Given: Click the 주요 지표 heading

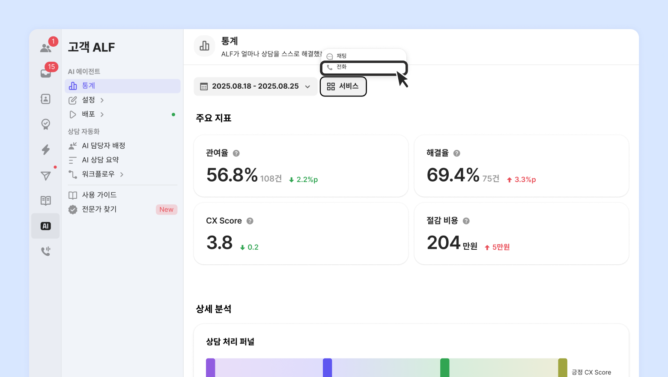Looking at the screenshot, I should 214,118.
